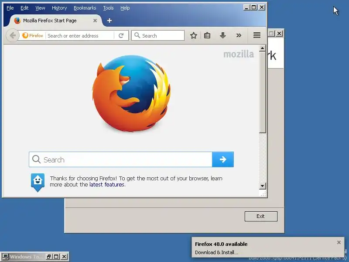Click the Firefox logo on start page
The image size is (349, 262).
click(132, 93)
